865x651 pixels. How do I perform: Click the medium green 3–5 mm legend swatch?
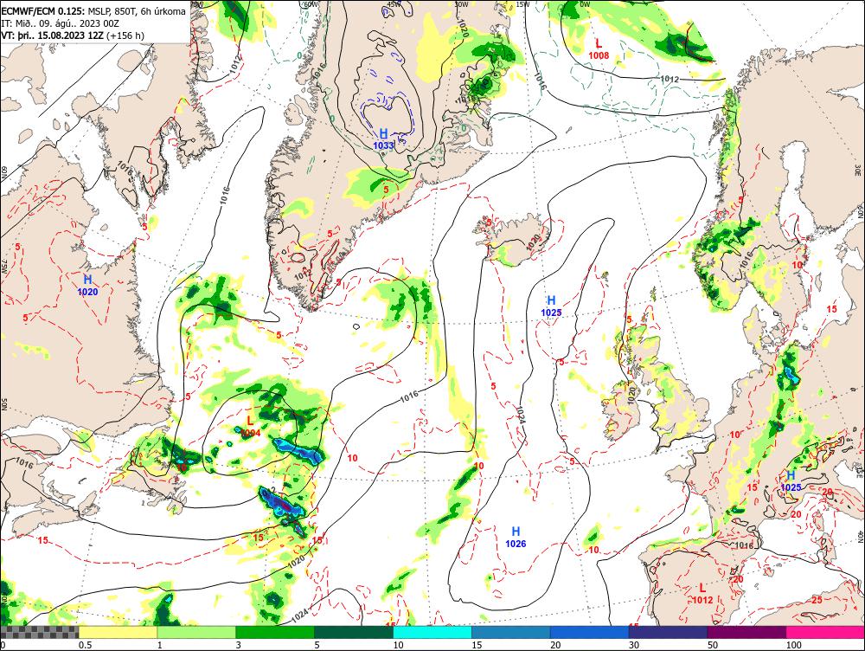click(x=275, y=632)
